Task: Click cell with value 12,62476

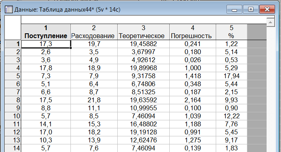Action: pos(143,140)
